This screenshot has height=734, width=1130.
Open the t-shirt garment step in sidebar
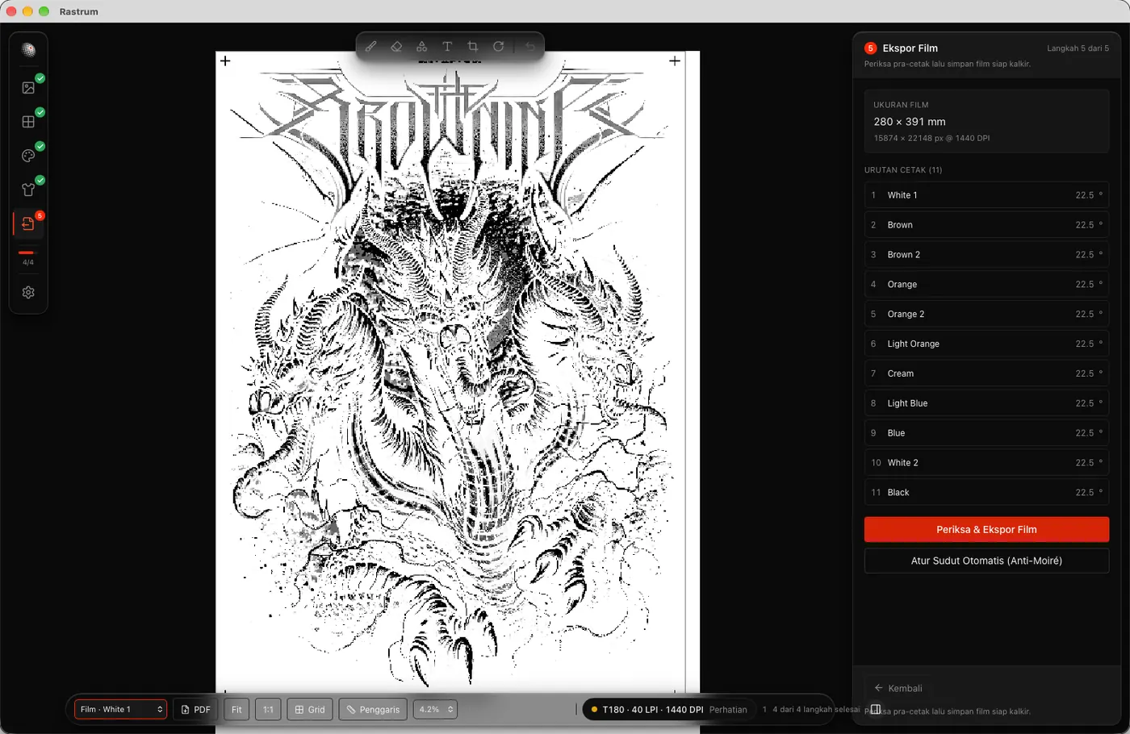point(28,190)
